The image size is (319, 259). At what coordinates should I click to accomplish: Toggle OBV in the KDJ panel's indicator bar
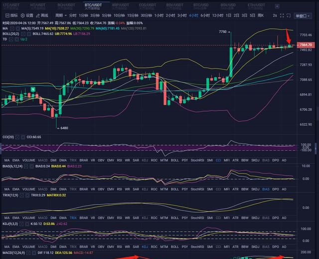point(101,247)
